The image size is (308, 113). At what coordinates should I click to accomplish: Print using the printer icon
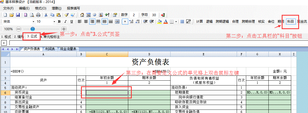pyautogui.click(x=38, y=15)
